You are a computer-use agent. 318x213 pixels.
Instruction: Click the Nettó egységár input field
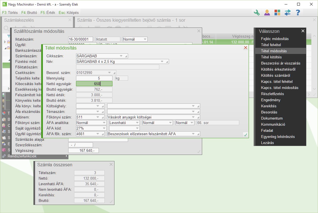[94, 84]
